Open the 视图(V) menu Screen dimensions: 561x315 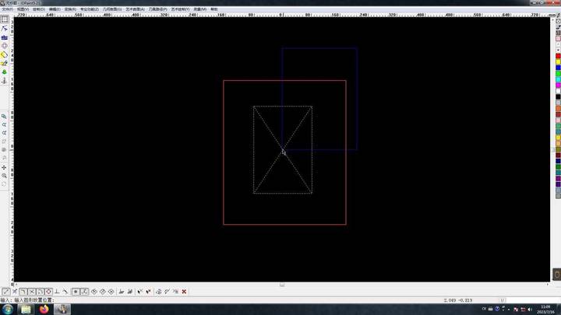point(23,9)
